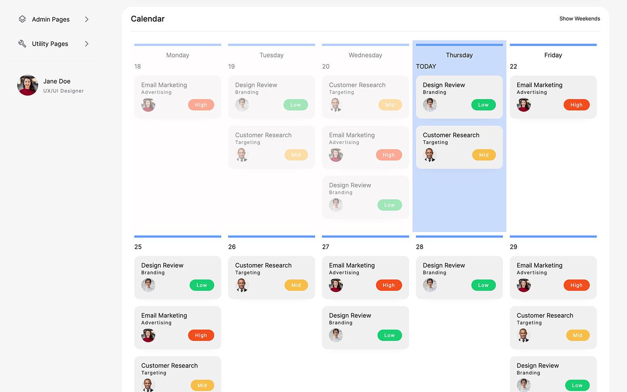
Task: Click the avatar on Monday's Email Marketing card
Action: tap(148, 105)
